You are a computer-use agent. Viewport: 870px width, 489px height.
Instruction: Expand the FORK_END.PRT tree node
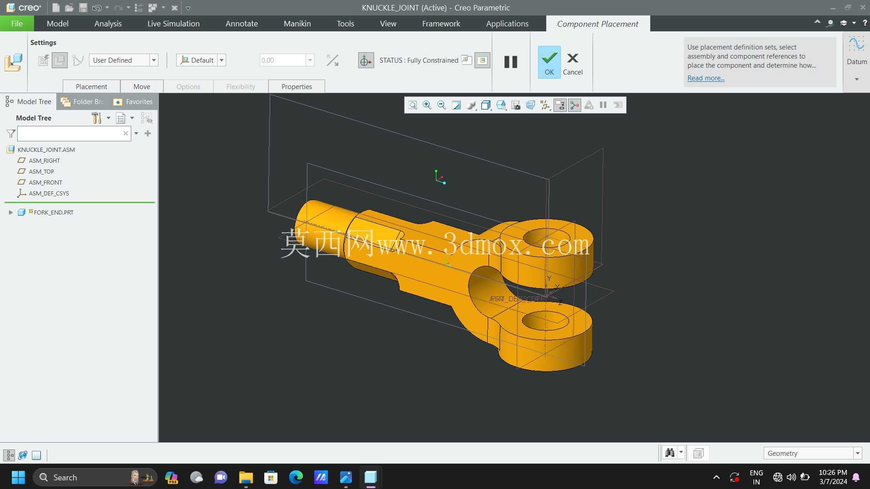(10, 212)
